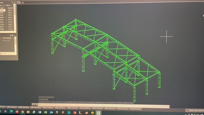This screenshot has height=115, width=204.
Task: Click the details panel scroll down arrow
Action: click(x=16, y=52)
